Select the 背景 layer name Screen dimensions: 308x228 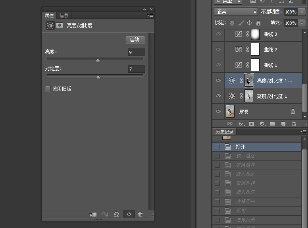pos(244,112)
